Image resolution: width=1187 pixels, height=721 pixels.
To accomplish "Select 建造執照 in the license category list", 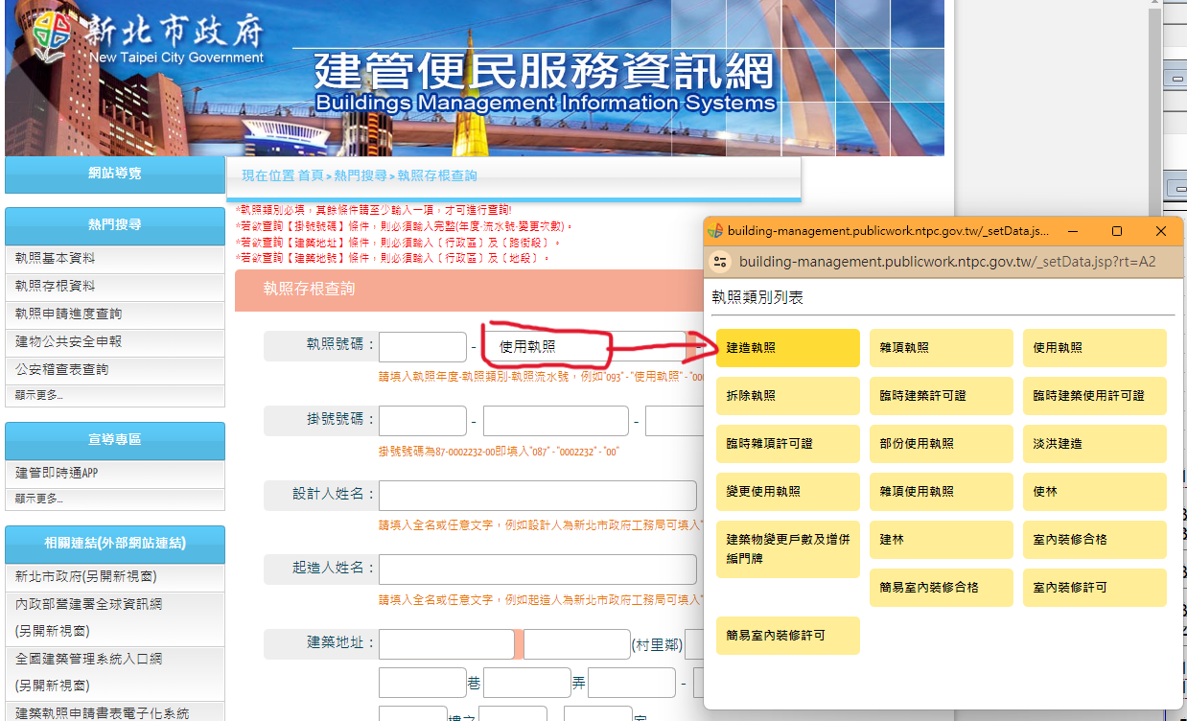I will pos(787,348).
